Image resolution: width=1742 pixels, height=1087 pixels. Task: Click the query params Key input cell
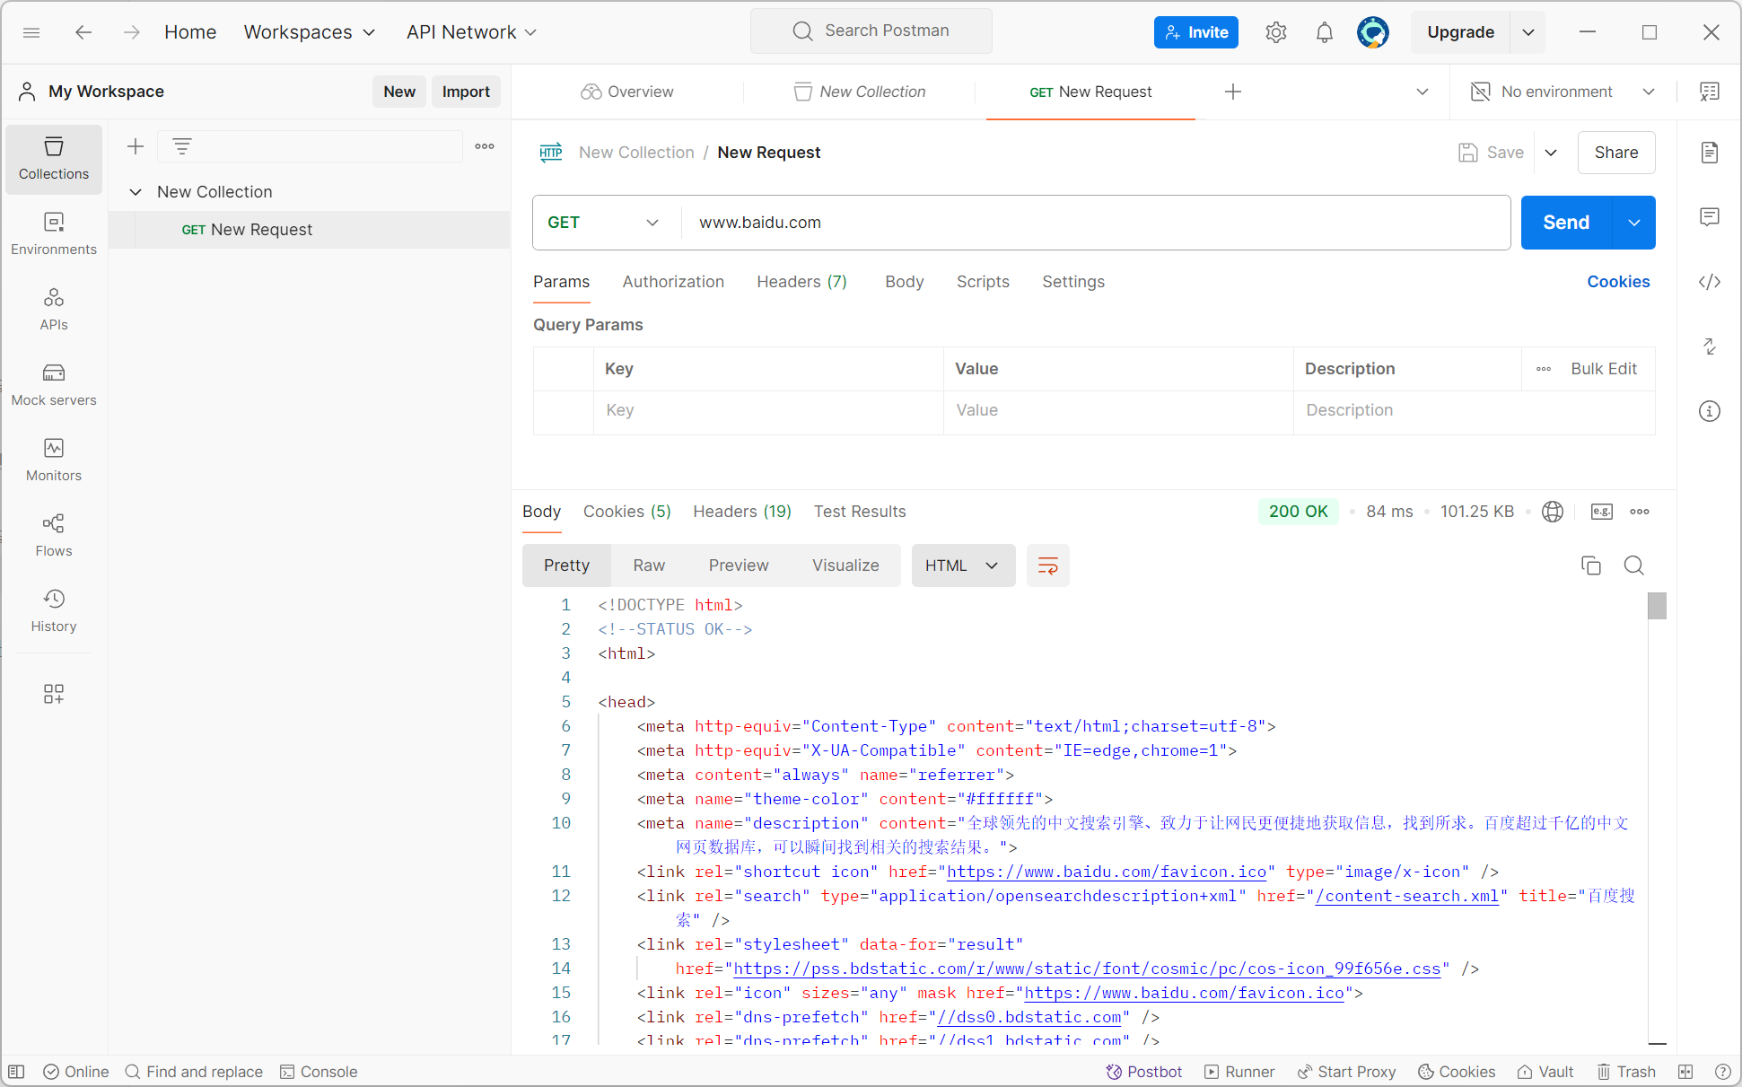pos(768,410)
